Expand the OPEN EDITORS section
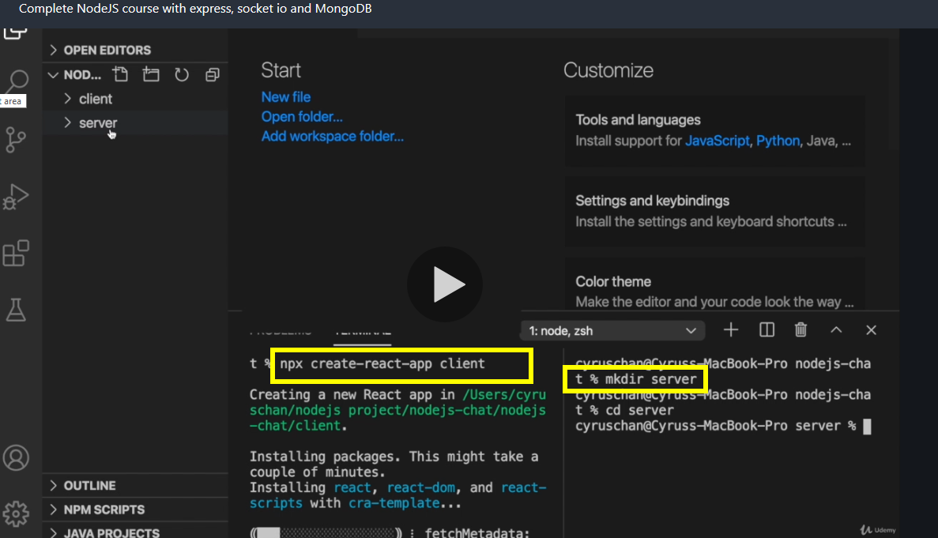This screenshot has width=938, height=538. (135, 51)
